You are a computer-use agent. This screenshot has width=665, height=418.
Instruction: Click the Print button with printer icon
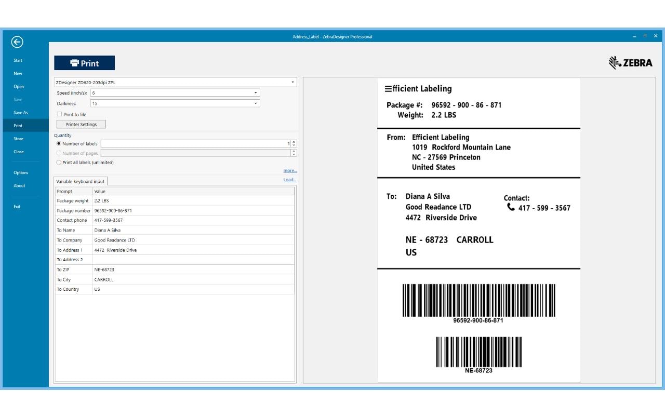[84, 63]
